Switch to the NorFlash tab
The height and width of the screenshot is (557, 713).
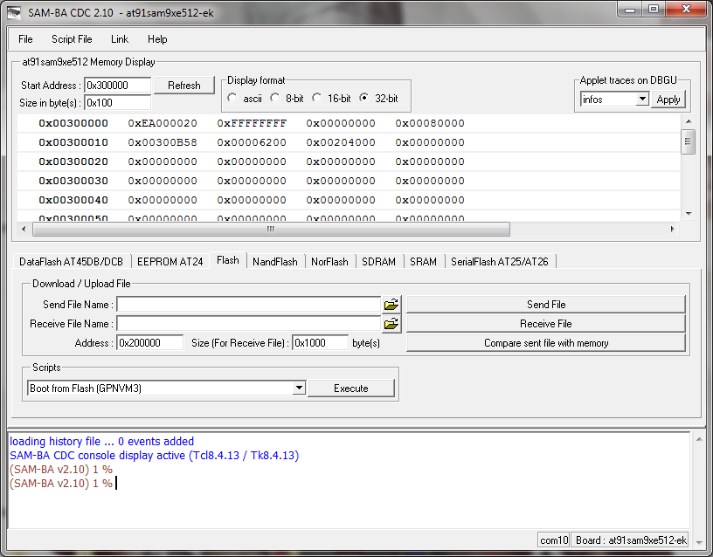pos(329,262)
